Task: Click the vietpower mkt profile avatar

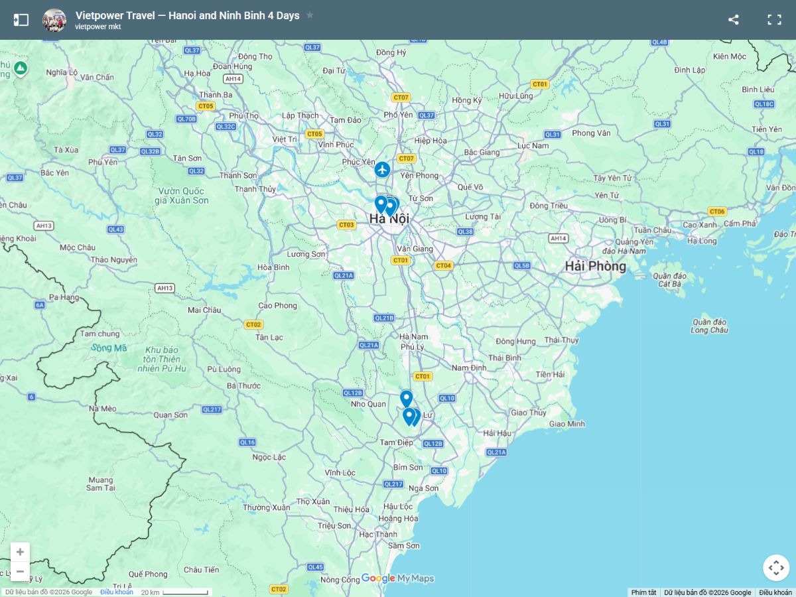Action: coord(54,20)
